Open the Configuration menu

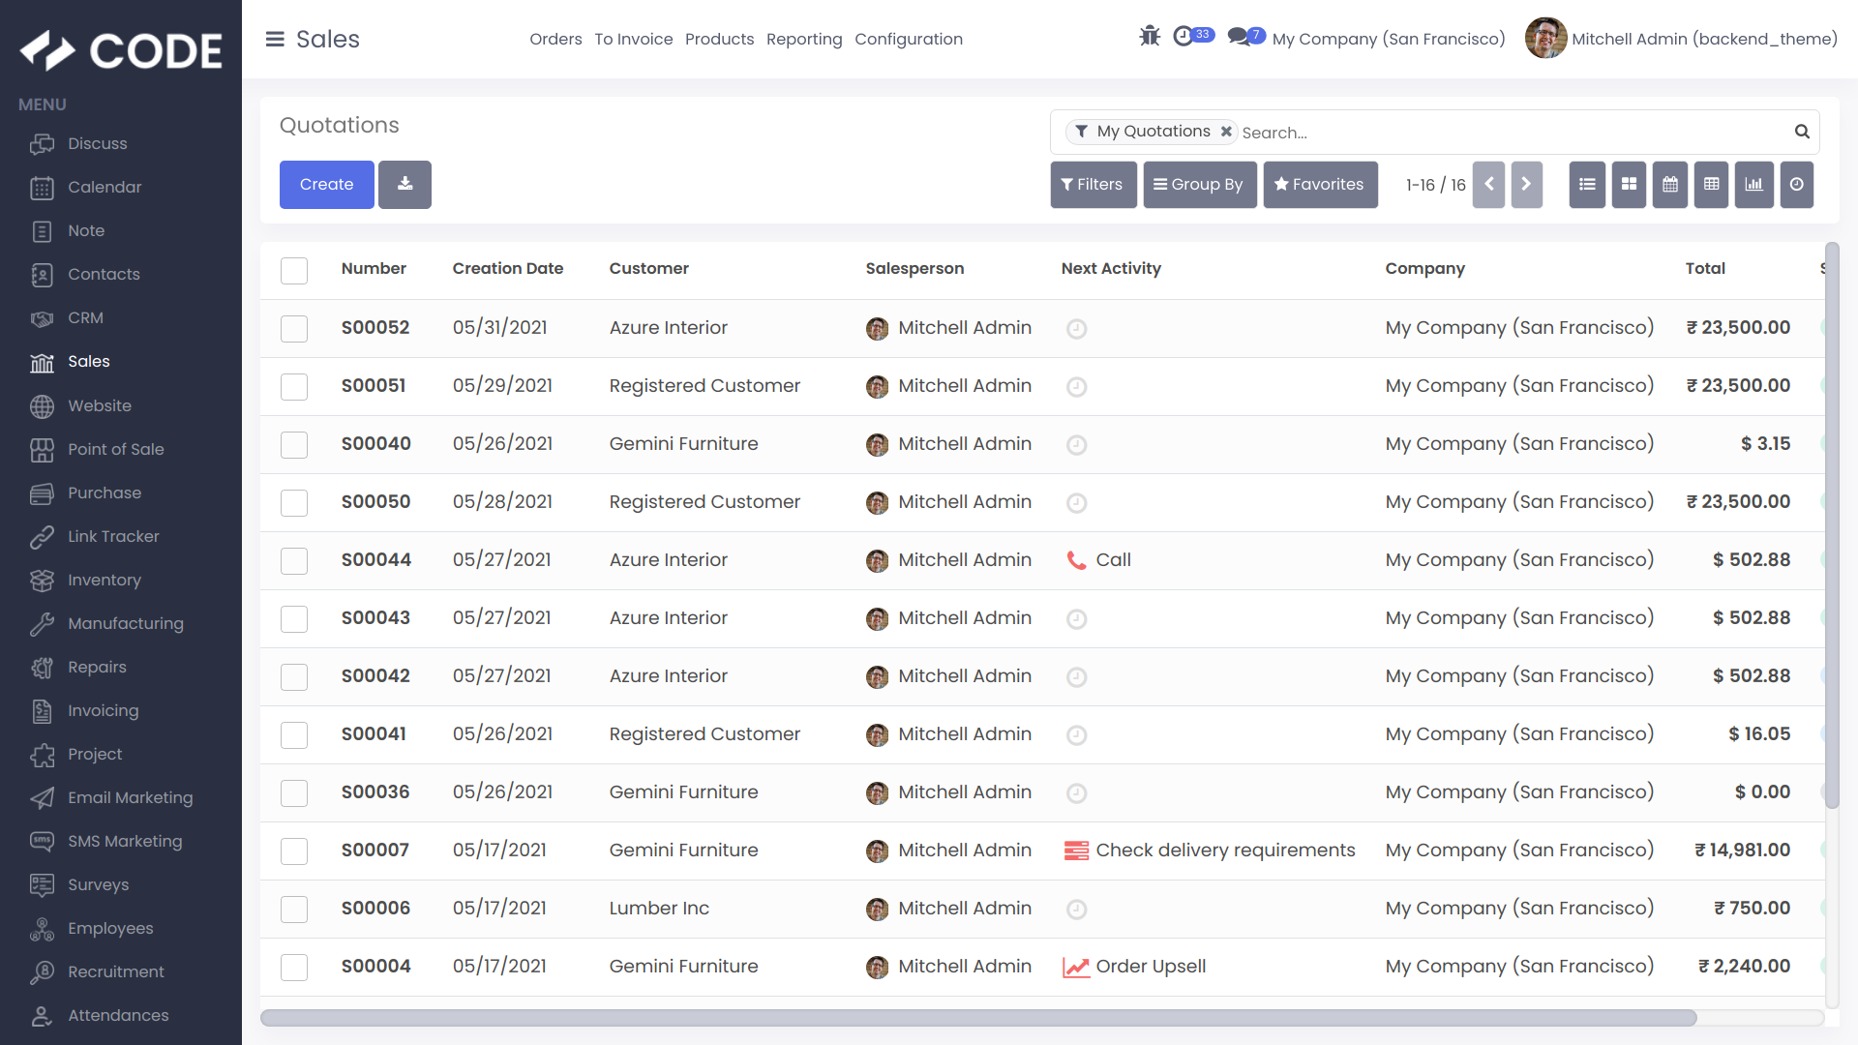click(908, 39)
